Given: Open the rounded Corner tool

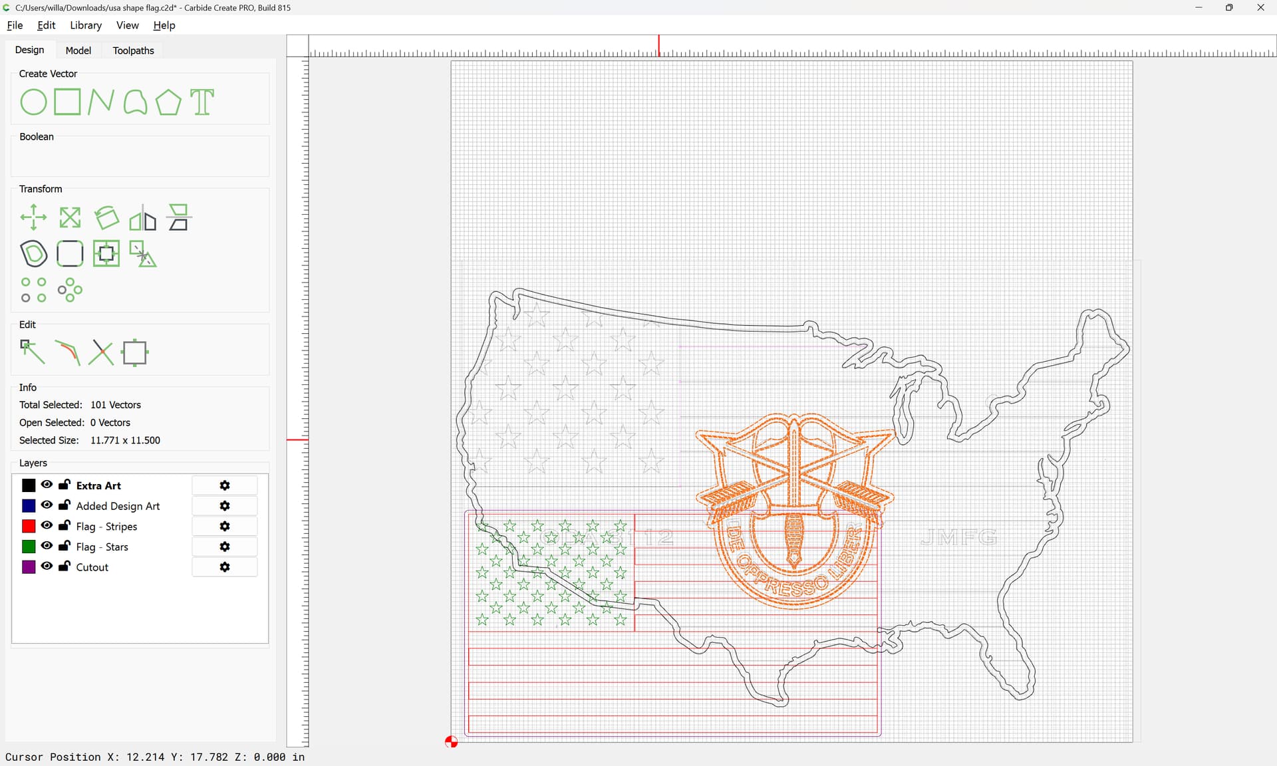Looking at the screenshot, I should coord(70,253).
